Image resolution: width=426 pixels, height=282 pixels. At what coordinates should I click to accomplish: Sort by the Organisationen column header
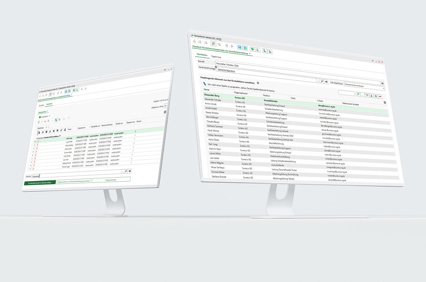point(241,93)
